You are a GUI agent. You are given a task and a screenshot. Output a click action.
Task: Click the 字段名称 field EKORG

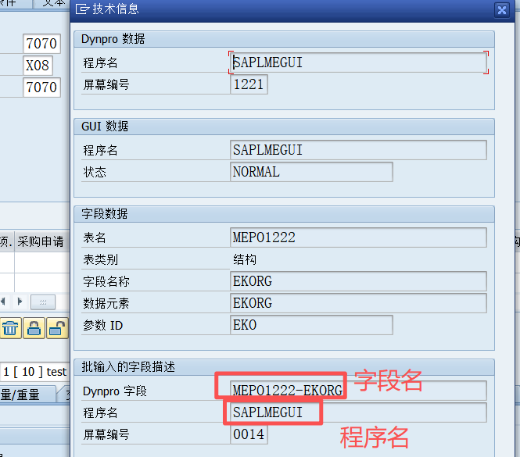point(358,281)
